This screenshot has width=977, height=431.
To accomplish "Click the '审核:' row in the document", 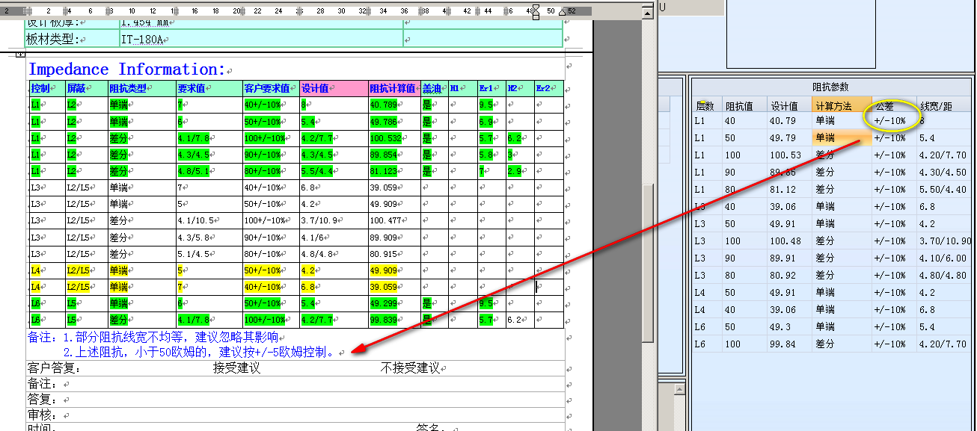I will coord(295,415).
